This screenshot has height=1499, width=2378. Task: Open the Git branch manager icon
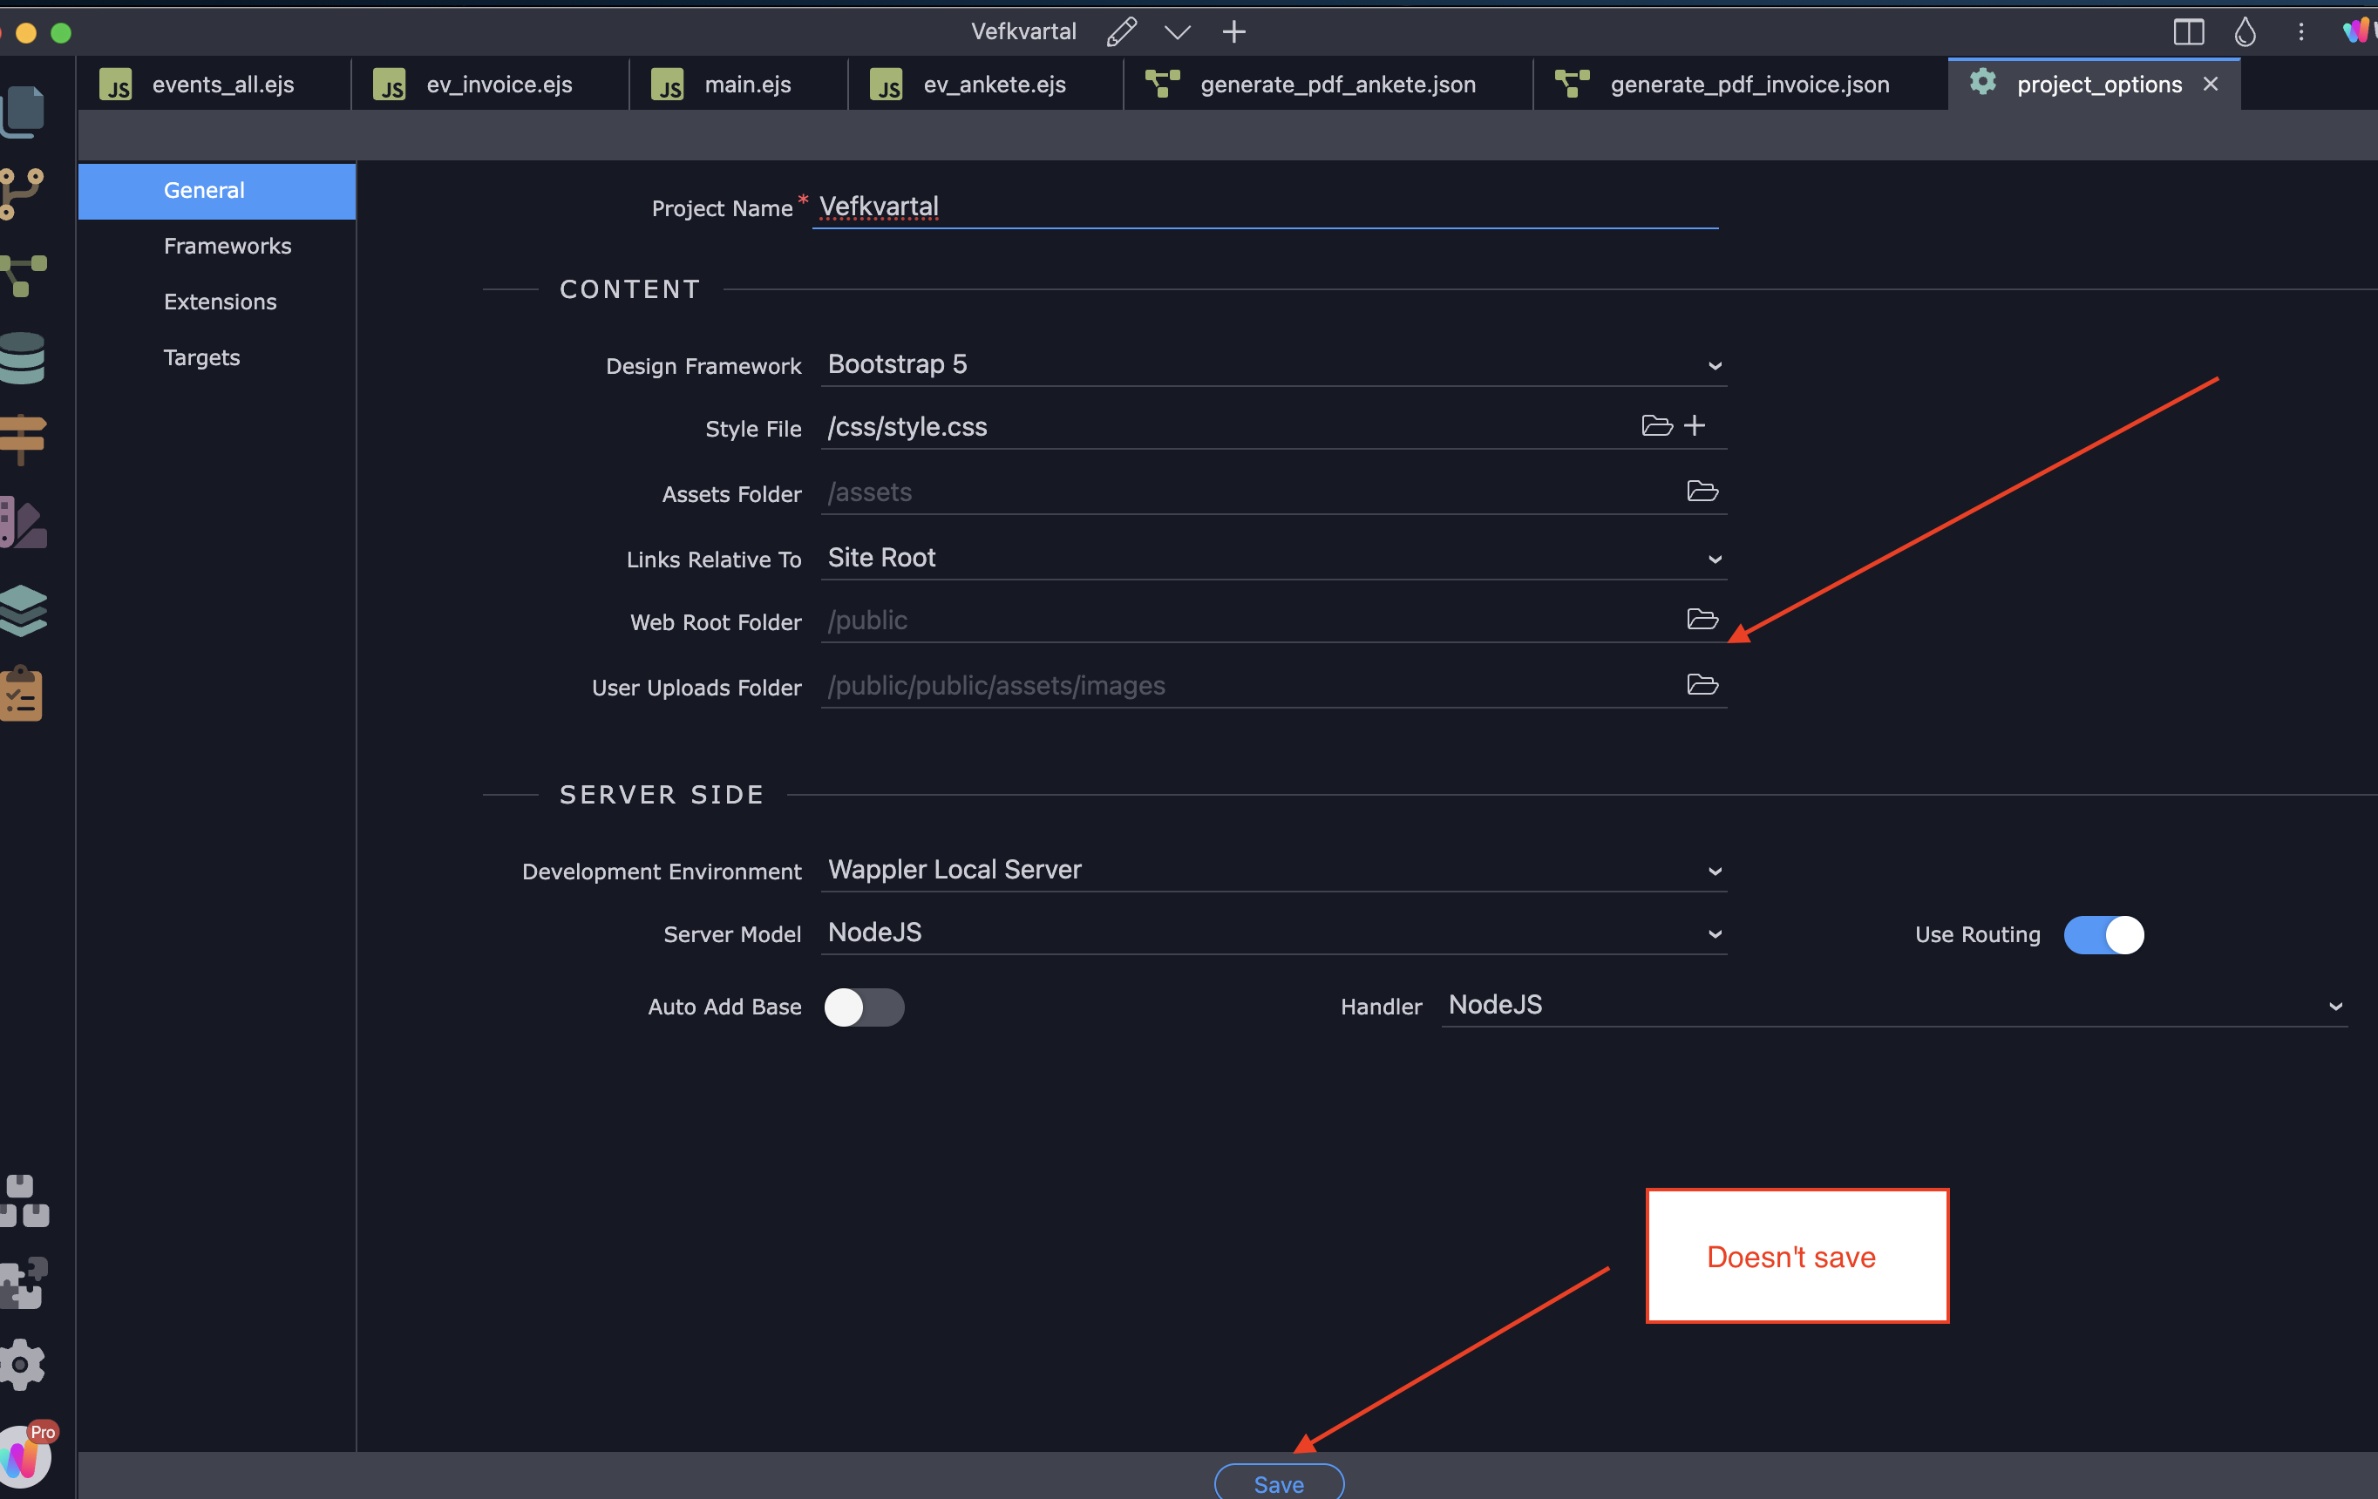22,193
